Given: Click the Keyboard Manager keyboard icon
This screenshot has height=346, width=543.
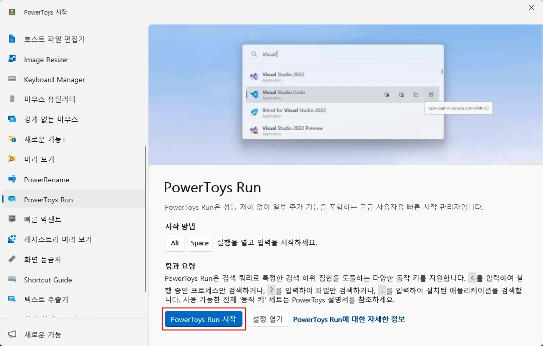Looking at the screenshot, I should point(12,79).
